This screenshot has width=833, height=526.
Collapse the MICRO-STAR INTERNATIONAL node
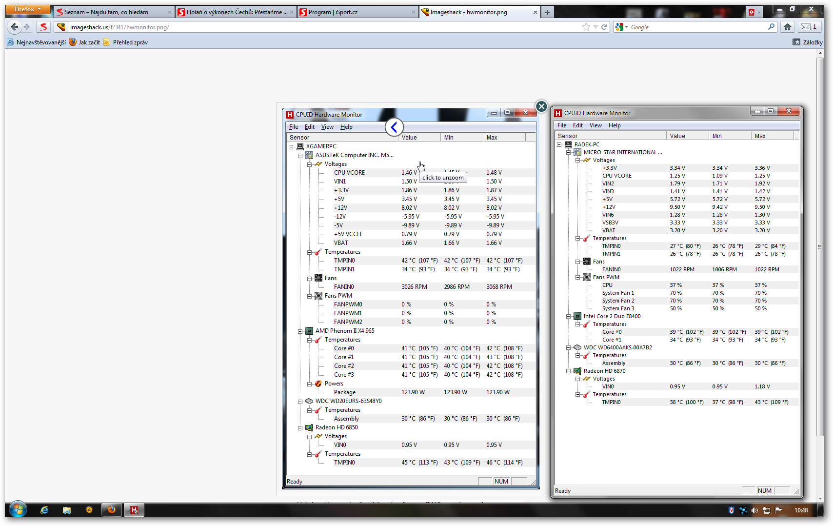click(569, 152)
